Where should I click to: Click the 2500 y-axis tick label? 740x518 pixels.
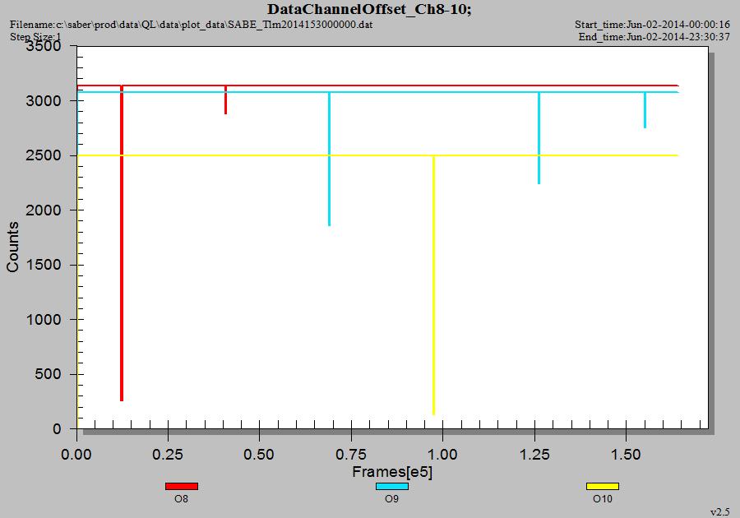(44, 155)
